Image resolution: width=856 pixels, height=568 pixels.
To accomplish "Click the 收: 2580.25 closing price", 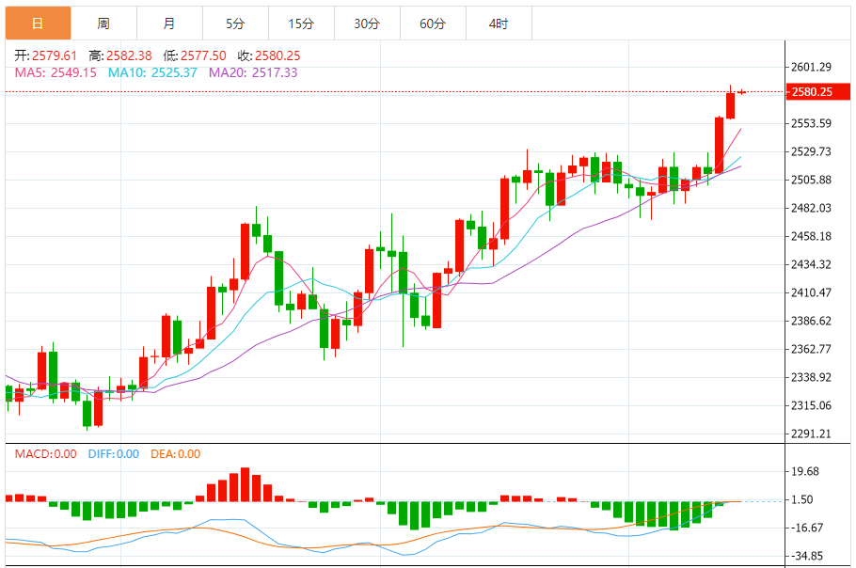I will pos(269,55).
